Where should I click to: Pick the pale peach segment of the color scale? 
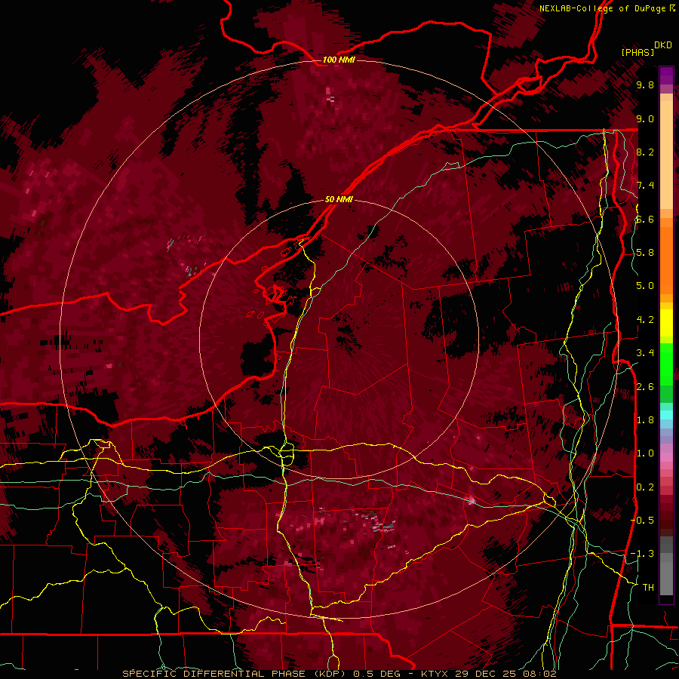666,156
